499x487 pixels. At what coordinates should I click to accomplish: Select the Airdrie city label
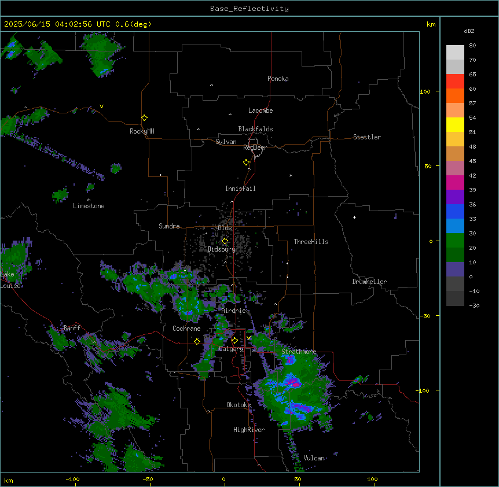(x=233, y=311)
